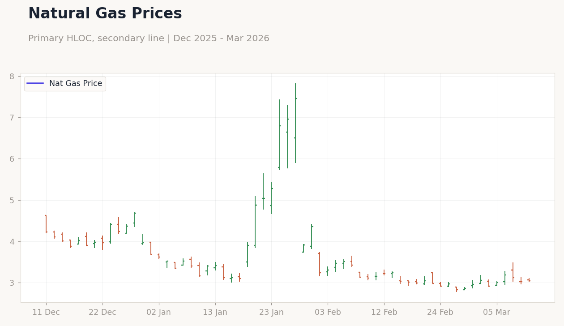This screenshot has height=326, width=564.
Task: Click the y-axis value 8
Action: (x=12, y=77)
